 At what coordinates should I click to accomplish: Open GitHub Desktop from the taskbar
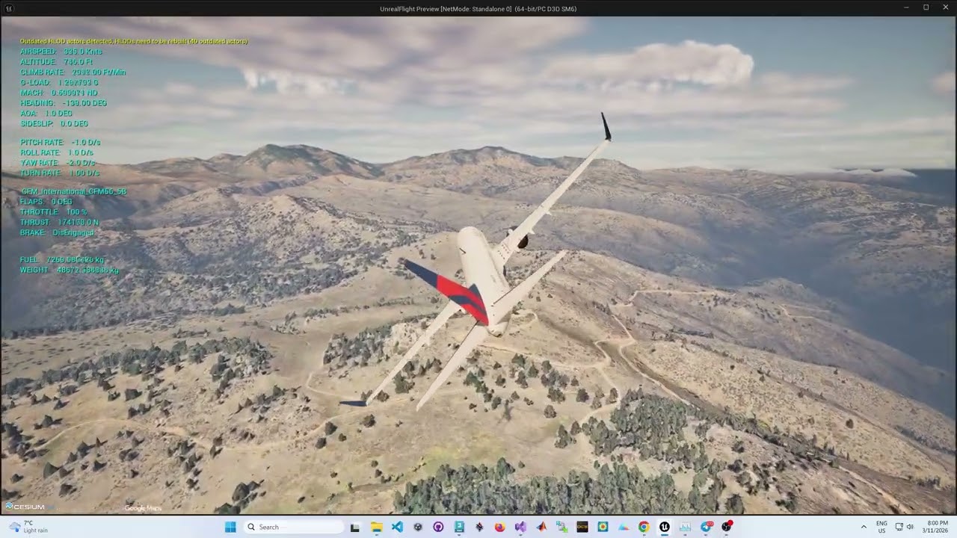pos(438,527)
